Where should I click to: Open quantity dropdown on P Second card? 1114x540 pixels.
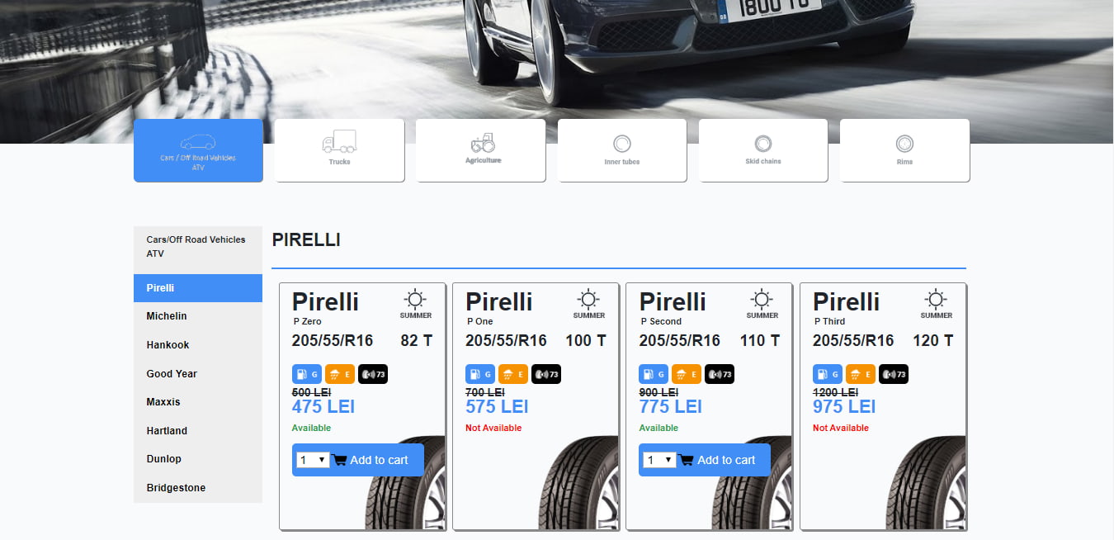point(659,460)
